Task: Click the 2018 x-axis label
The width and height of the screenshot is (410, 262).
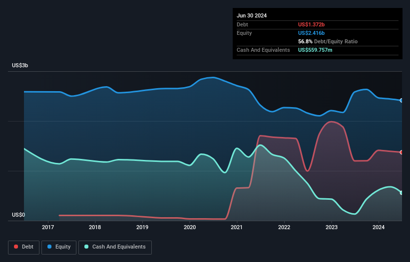Action: [x=95, y=227]
